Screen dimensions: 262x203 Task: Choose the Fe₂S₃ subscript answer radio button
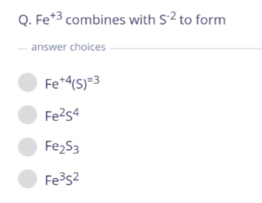click(x=28, y=147)
